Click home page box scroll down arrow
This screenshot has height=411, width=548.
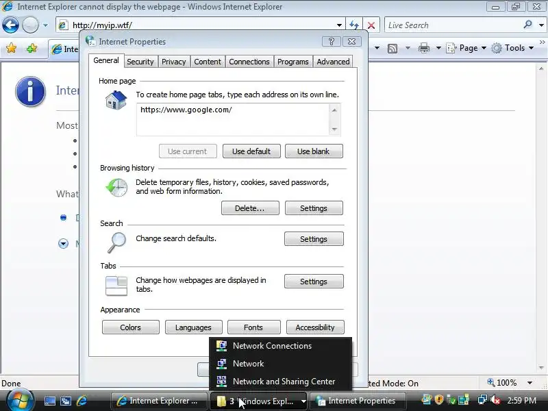coord(334,129)
